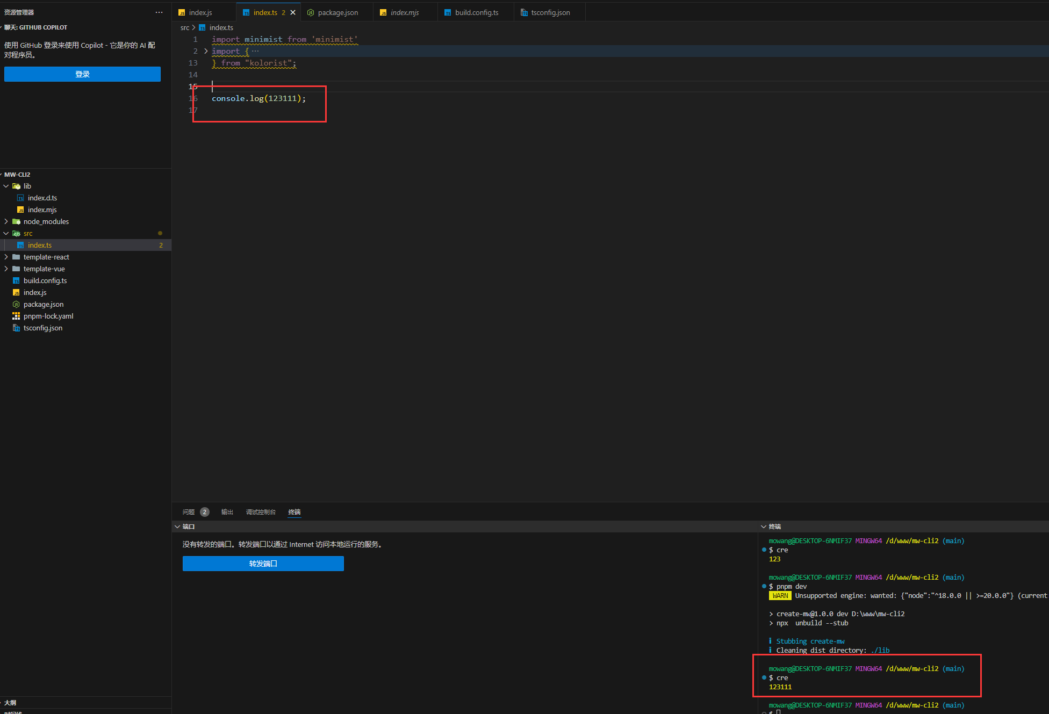1049x714 pixels.
Task: Click the node_modules folder icon
Action: (x=16, y=221)
